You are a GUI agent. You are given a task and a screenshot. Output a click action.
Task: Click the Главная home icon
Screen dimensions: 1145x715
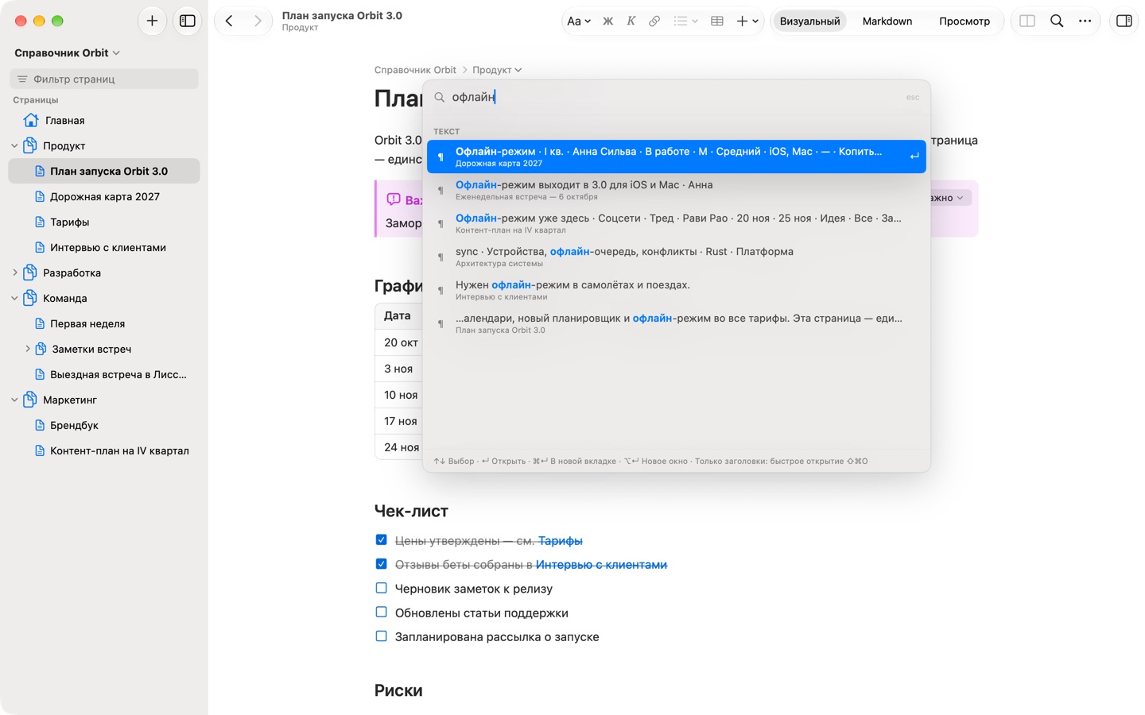coord(31,120)
